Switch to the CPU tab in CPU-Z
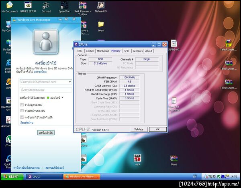Screen dimensions: 241x188 80,51
